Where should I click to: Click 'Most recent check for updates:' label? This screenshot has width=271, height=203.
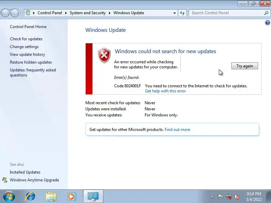[x=113, y=103]
